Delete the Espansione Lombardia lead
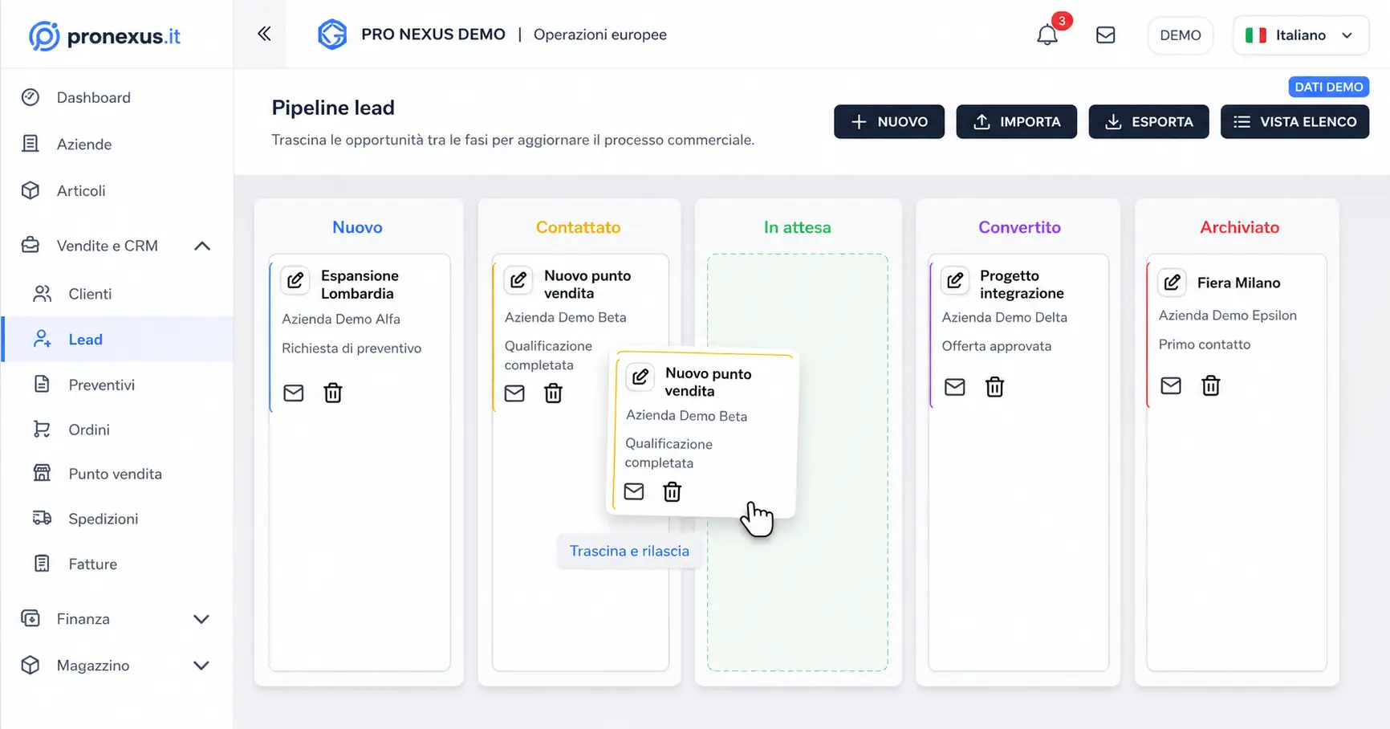 click(x=333, y=393)
